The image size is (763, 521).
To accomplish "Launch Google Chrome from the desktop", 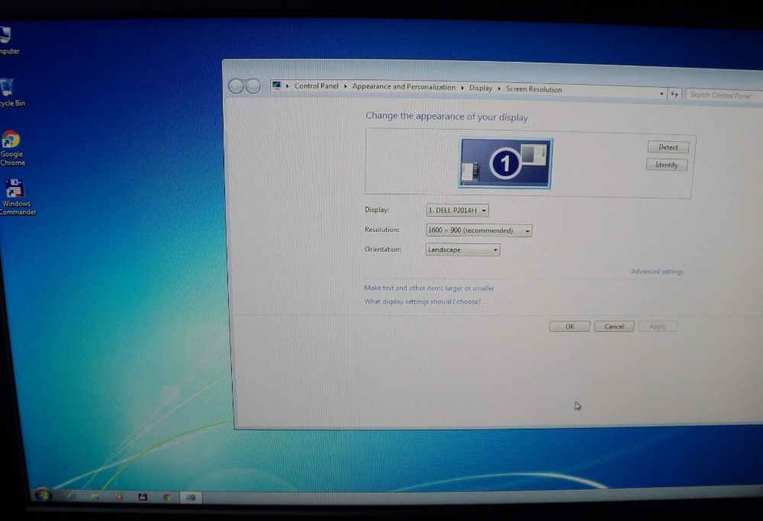I will (x=12, y=149).
